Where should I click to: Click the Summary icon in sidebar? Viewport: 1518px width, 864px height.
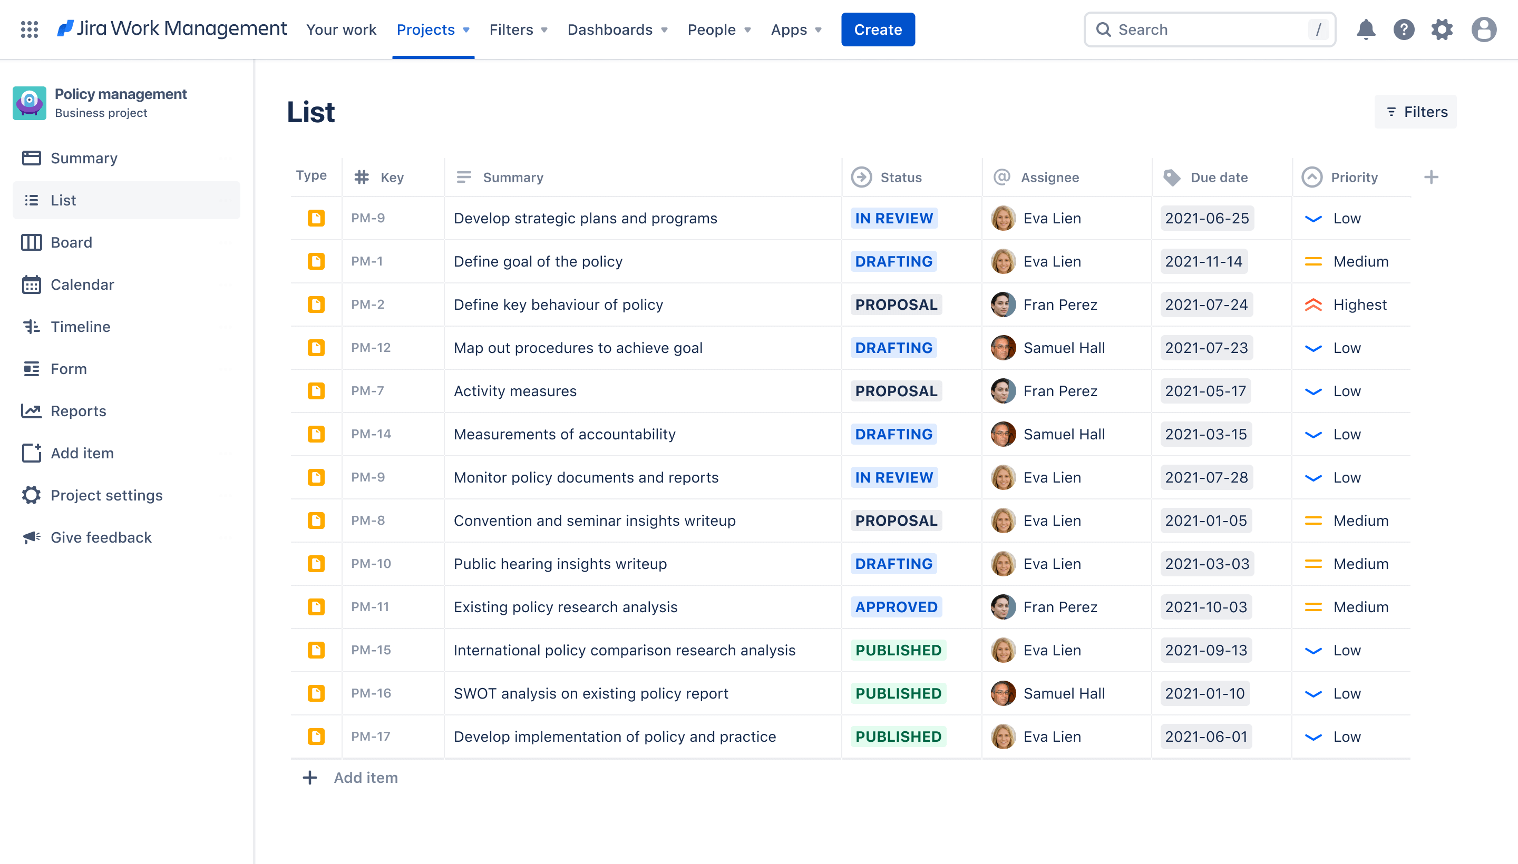31,158
